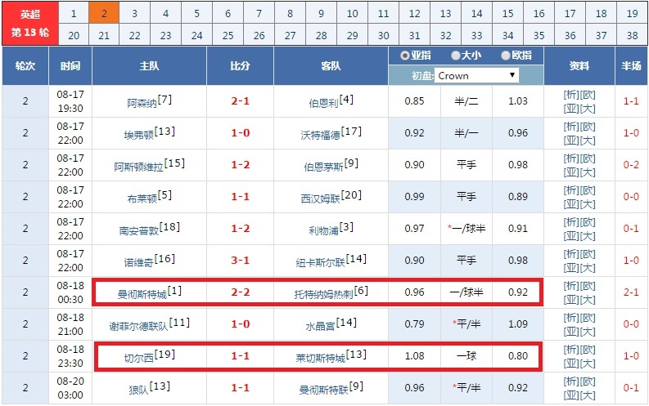Click the 2-2 score for 曼彻斯特城 match
Screen dimensions: 649x406
(240, 292)
